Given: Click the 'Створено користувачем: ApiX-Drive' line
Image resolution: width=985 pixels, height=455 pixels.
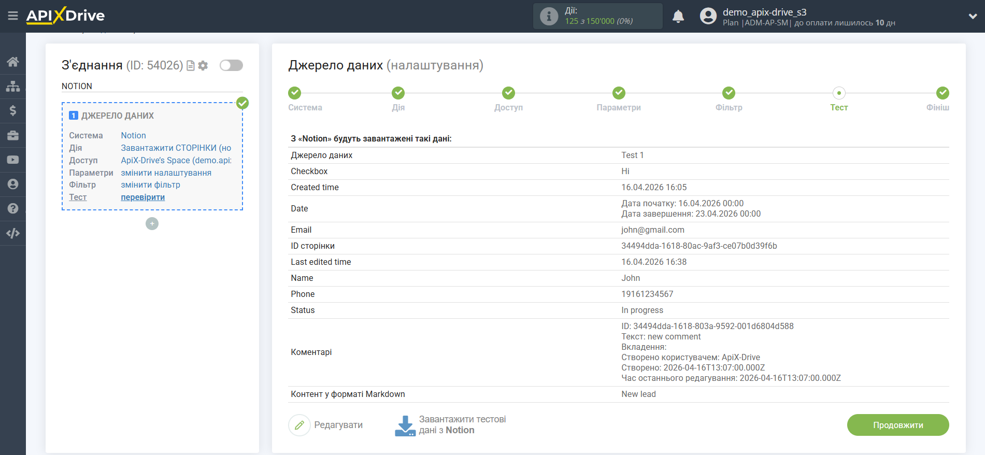Looking at the screenshot, I should [691, 358].
